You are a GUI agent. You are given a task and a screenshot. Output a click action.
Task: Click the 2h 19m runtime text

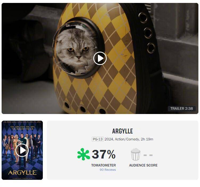pos(147,139)
